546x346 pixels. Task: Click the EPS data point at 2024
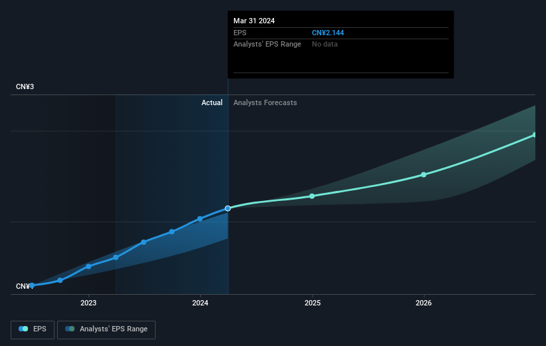tap(200, 219)
